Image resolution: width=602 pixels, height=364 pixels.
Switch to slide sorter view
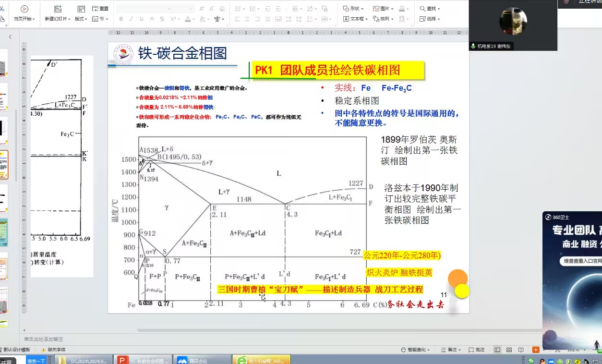509,350
